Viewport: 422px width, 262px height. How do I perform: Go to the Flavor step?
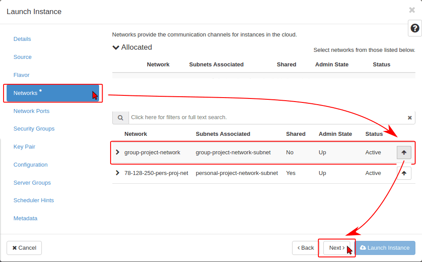coord(22,75)
